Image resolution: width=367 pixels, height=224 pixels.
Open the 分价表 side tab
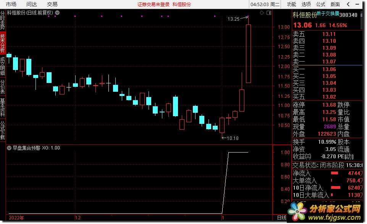[x=3, y=87]
